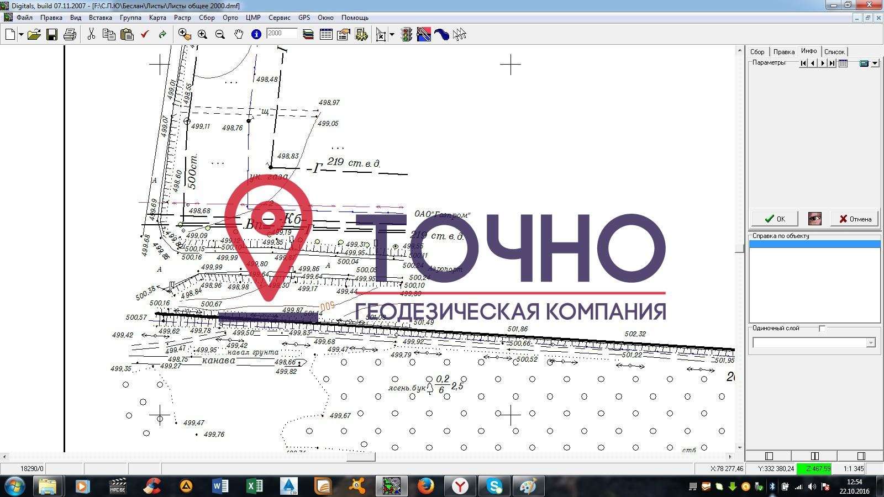The height and width of the screenshot is (497, 884).
Task: Save the map with the floppy disk icon
Action: pyautogui.click(x=51, y=35)
